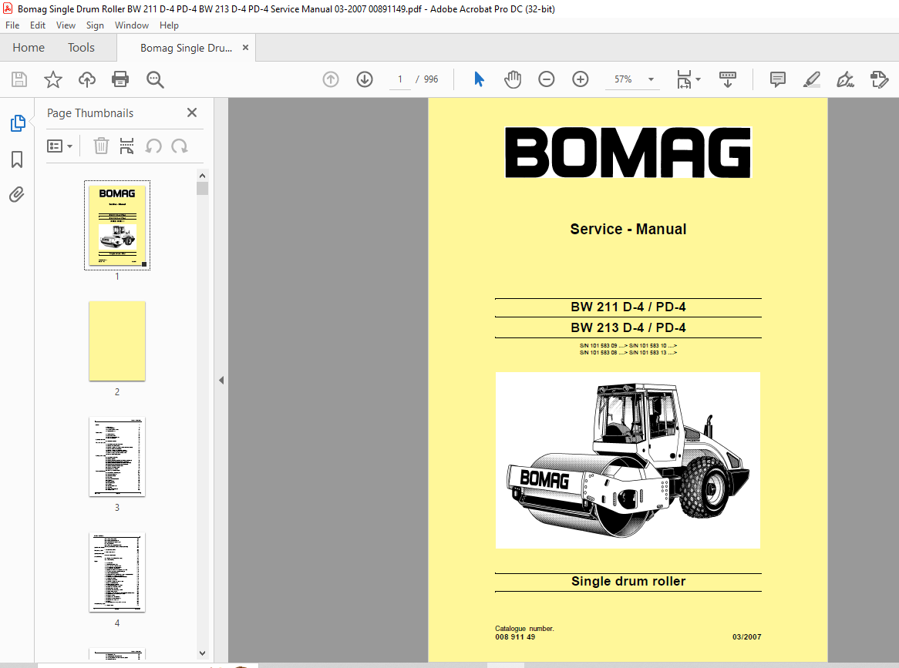Screen dimensions: 899x668
Task: Open the Attachments paperclip panel
Action: [x=17, y=195]
